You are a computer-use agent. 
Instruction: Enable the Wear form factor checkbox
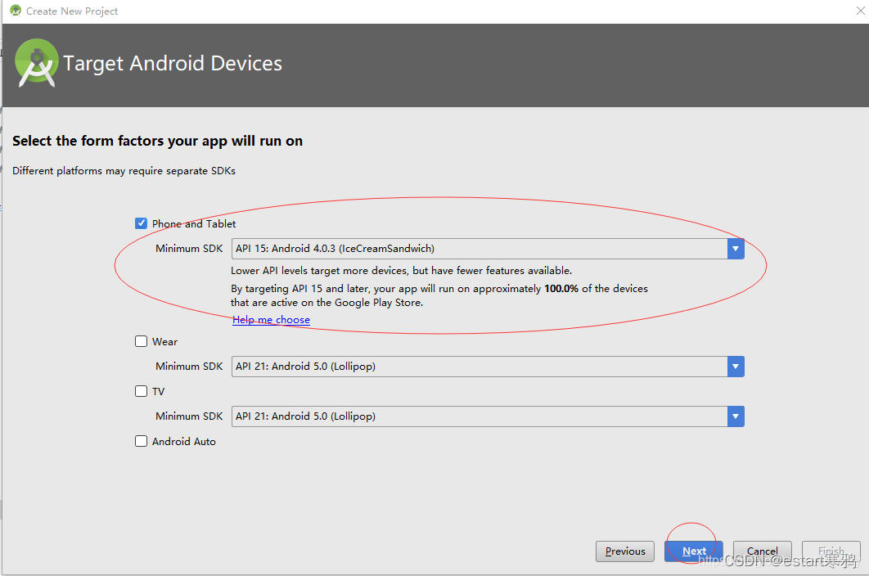click(141, 341)
